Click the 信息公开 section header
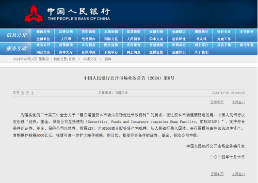258x183 pixels. [x=16, y=35]
